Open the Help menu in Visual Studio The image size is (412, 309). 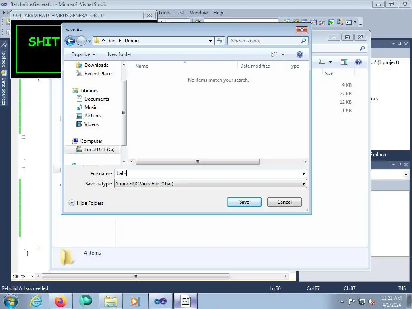(218, 13)
